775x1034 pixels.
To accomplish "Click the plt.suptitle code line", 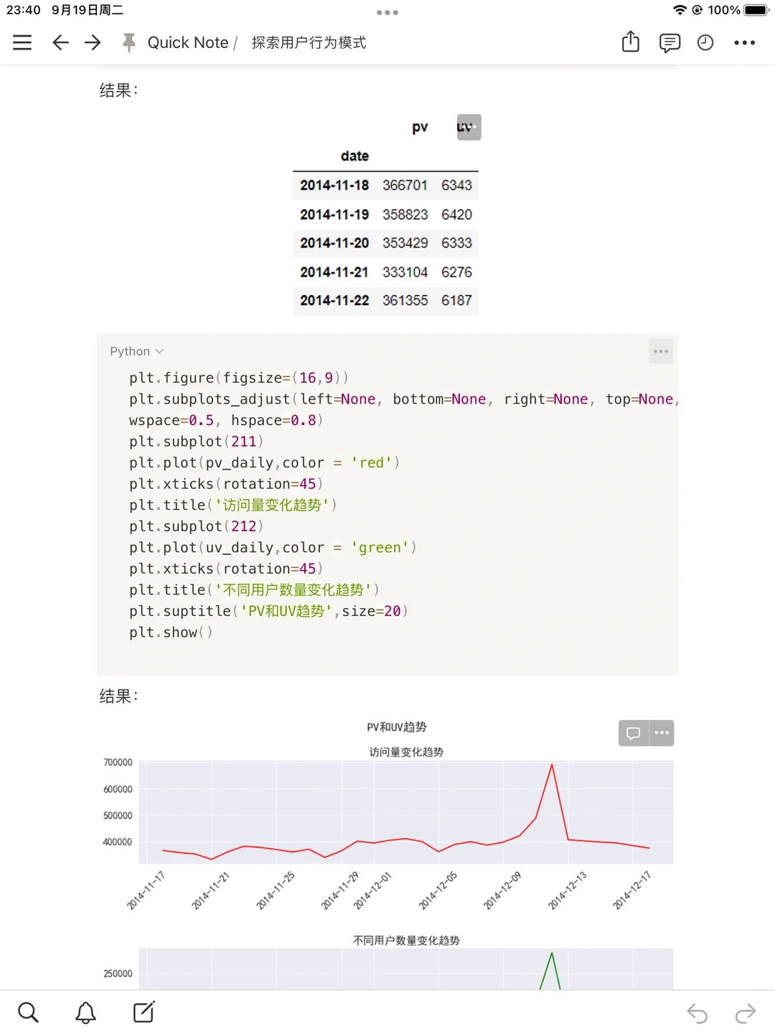I will click(x=268, y=611).
